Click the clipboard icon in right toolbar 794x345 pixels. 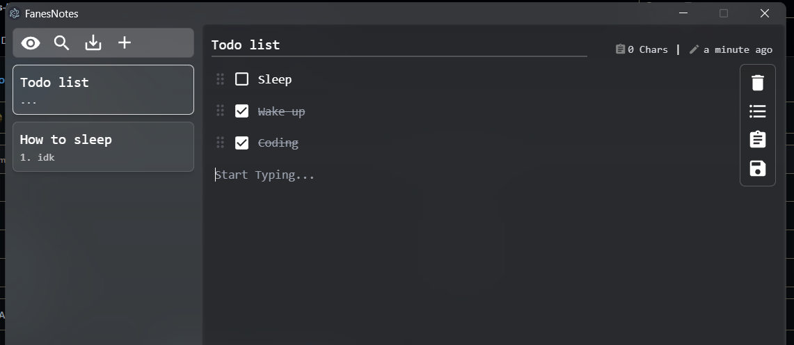[758, 139]
